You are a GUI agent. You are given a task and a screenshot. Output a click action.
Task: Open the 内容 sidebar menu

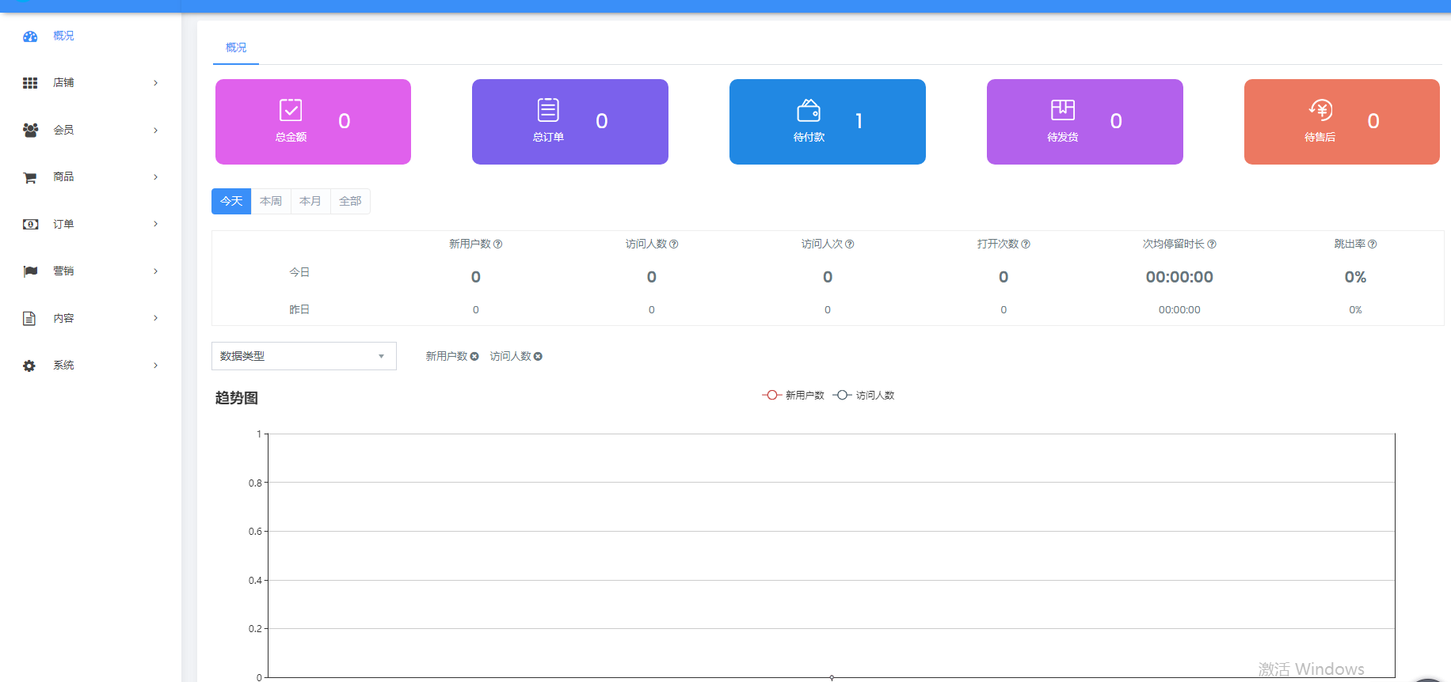(x=91, y=318)
